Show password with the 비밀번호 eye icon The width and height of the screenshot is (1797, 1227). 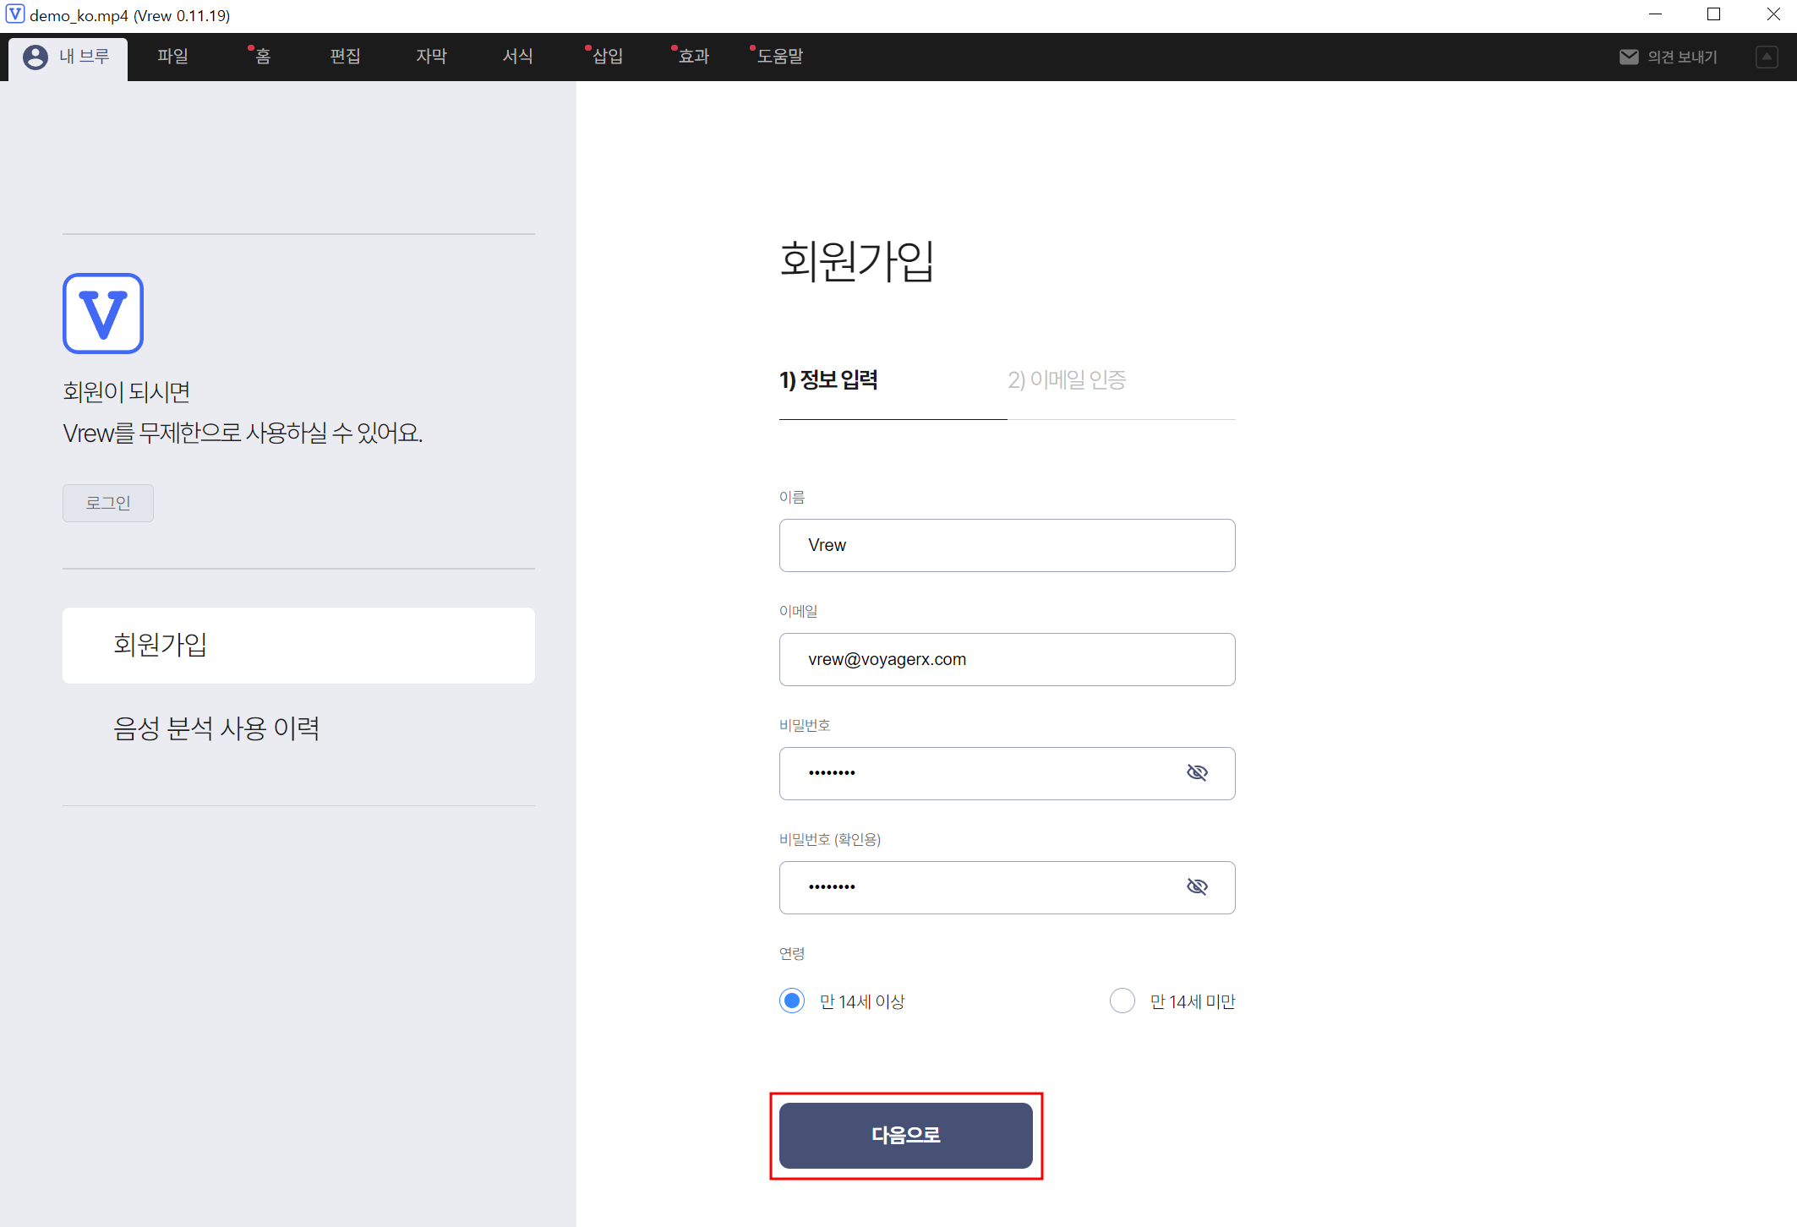pos(1197,772)
